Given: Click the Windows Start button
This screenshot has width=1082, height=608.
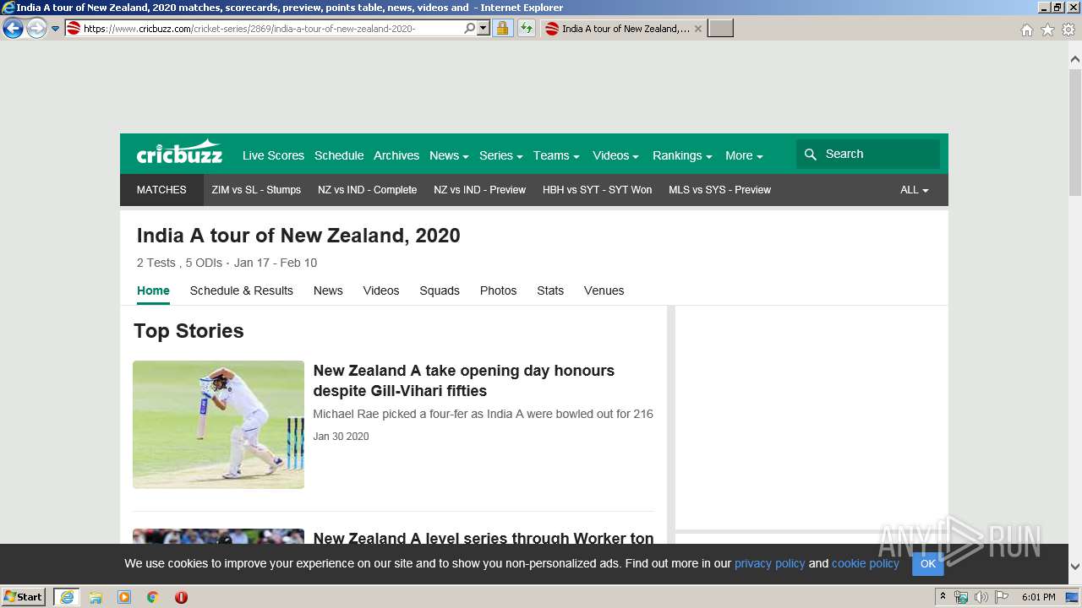Looking at the screenshot, I should click(x=23, y=597).
